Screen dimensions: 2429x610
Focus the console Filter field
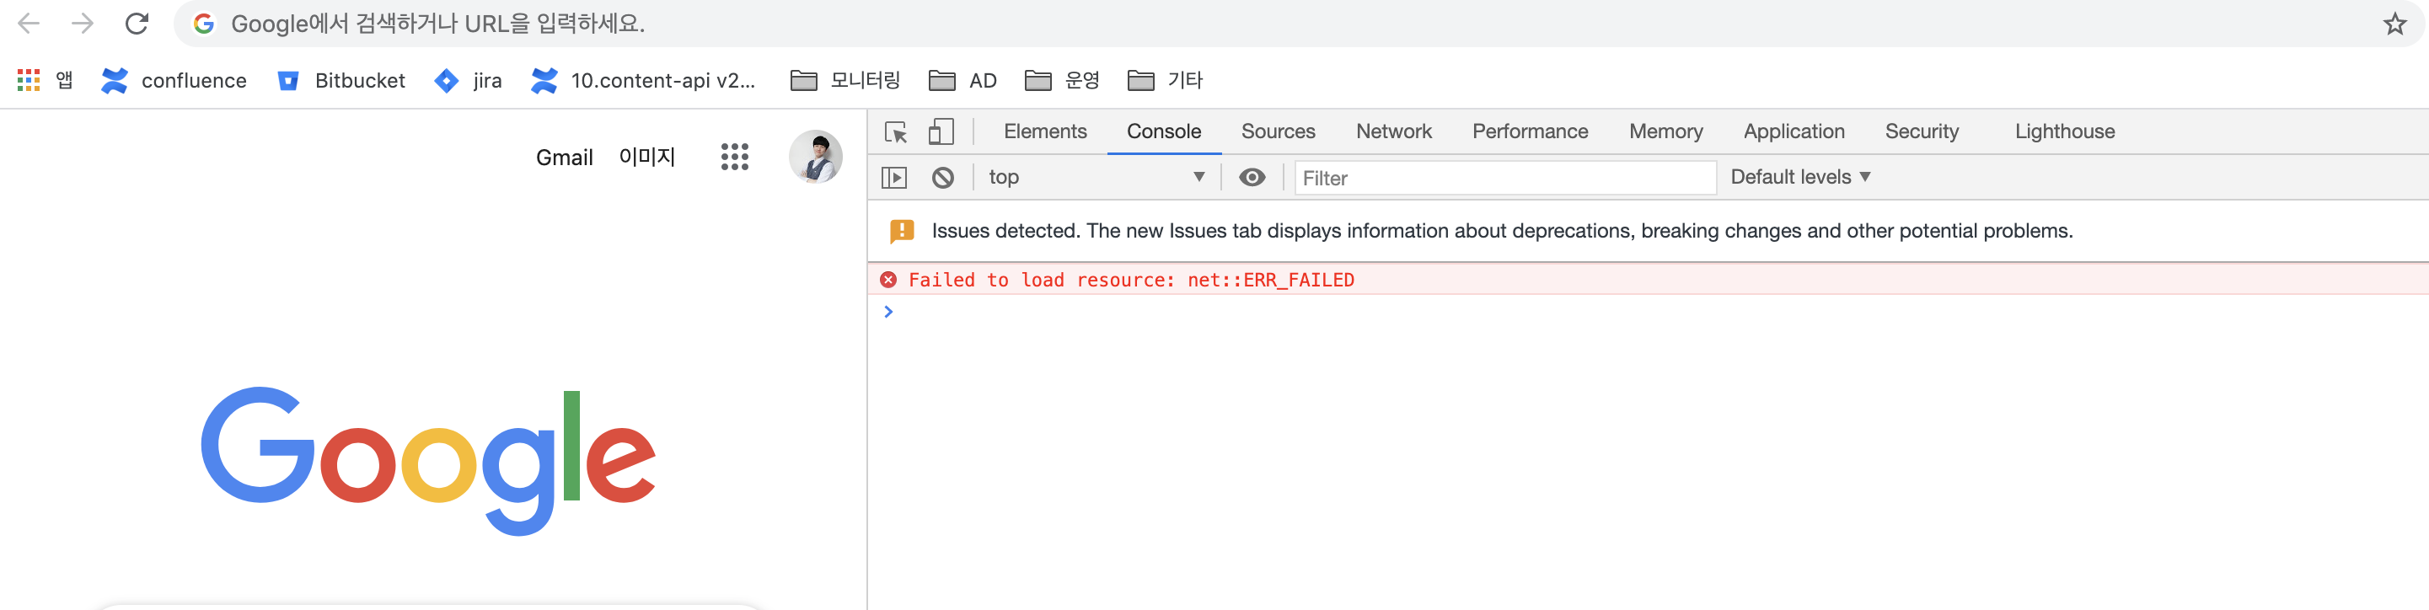pos(1505,178)
